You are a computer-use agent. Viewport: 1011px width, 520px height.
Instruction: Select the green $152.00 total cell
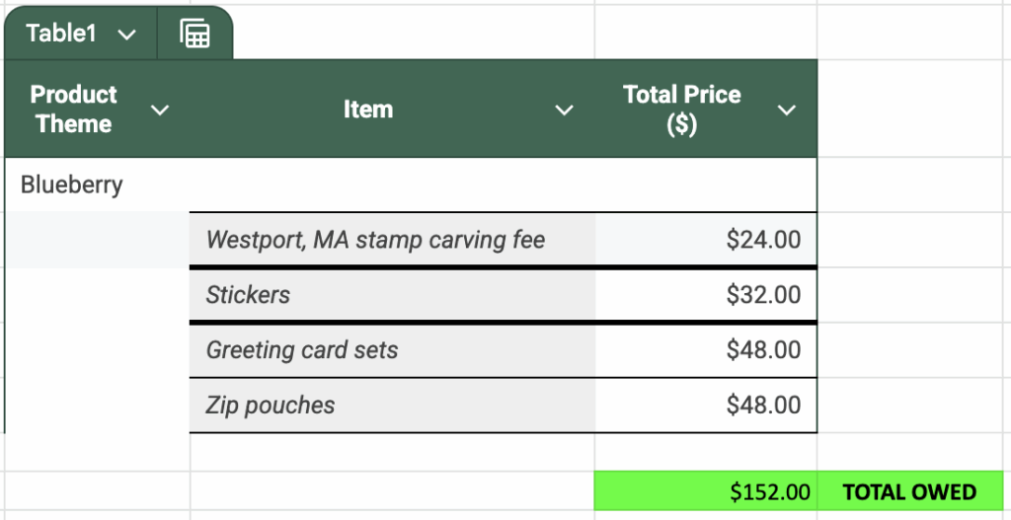769,491
